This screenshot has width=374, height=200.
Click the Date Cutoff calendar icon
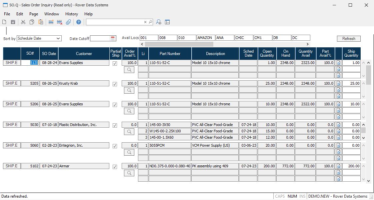point(113,38)
